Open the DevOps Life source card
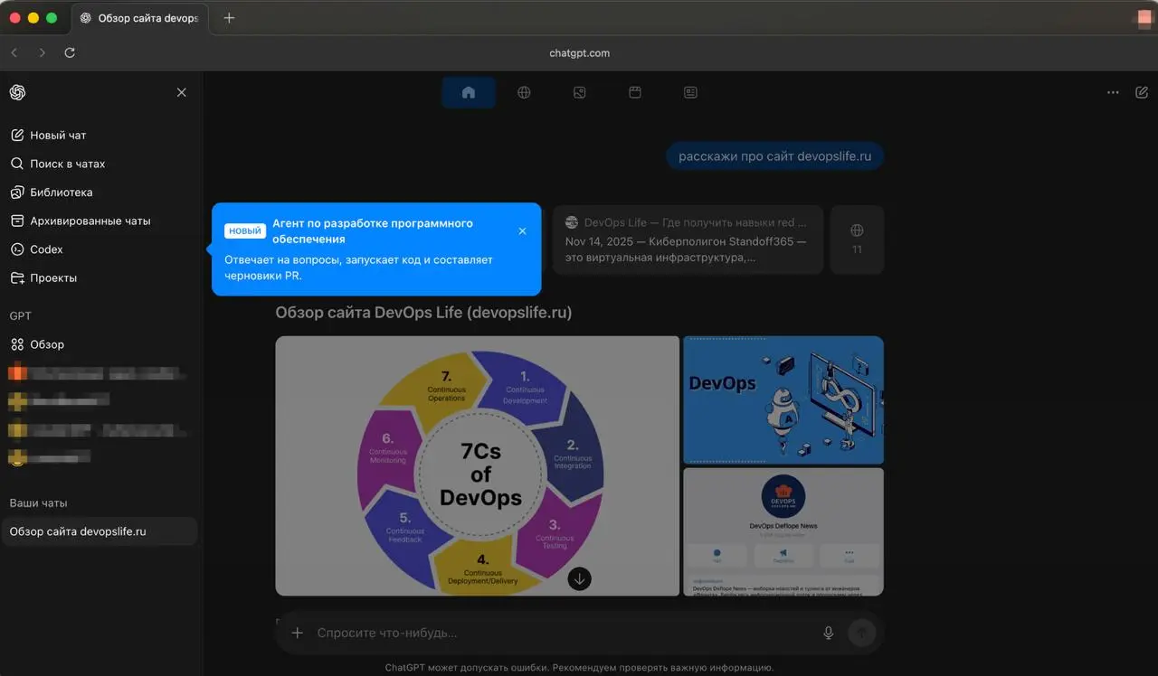This screenshot has width=1158, height=676. (x=688, y=239)
